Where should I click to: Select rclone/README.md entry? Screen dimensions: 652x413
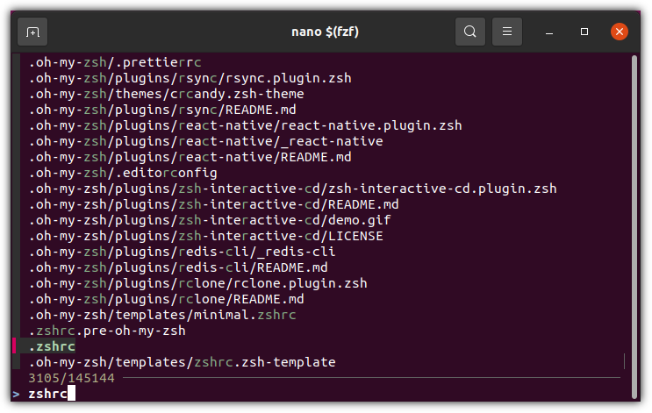pyautogui.click(x=166, y=299)
